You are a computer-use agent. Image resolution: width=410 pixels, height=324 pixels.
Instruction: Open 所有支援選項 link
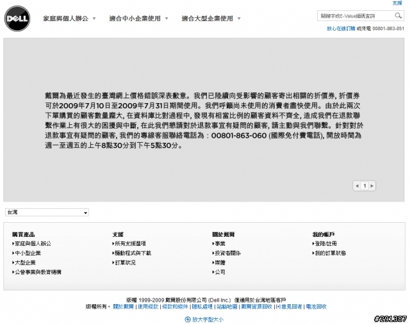click(x=129, y=243)
